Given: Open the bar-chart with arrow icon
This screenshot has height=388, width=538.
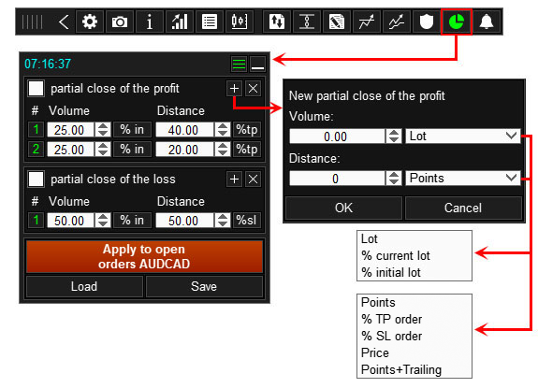Looking at the screenshot, I should [x=180, y=22].
